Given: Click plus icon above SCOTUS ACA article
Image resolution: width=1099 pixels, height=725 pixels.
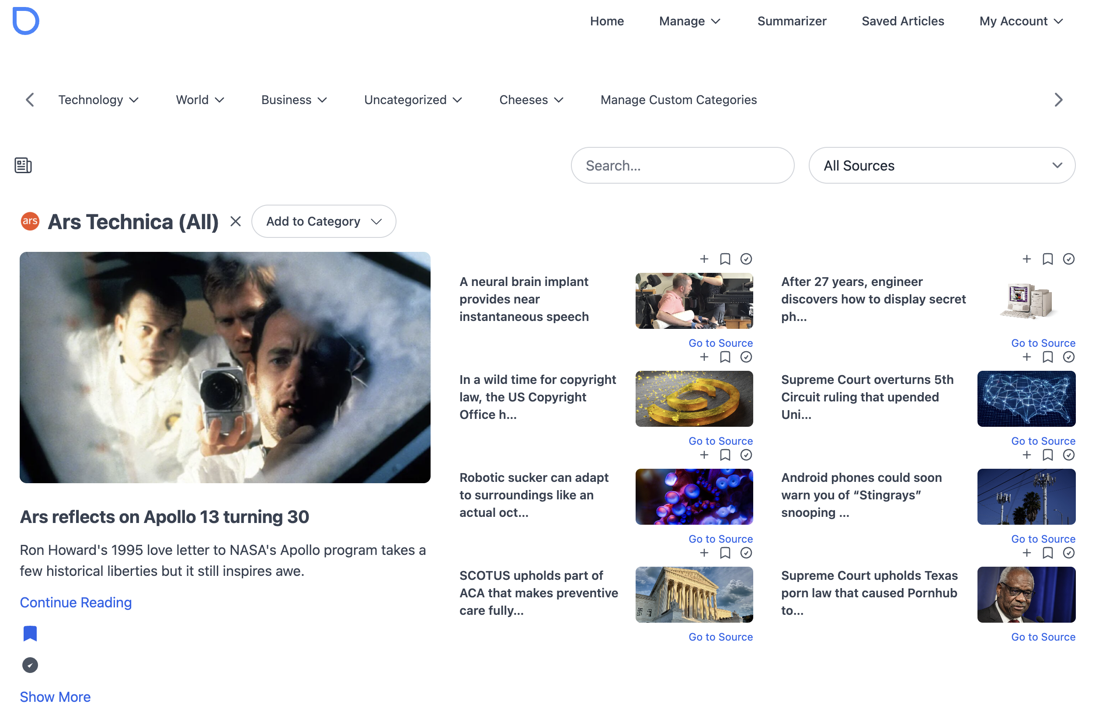Looking at the screenshot, I should click(704, 553).
